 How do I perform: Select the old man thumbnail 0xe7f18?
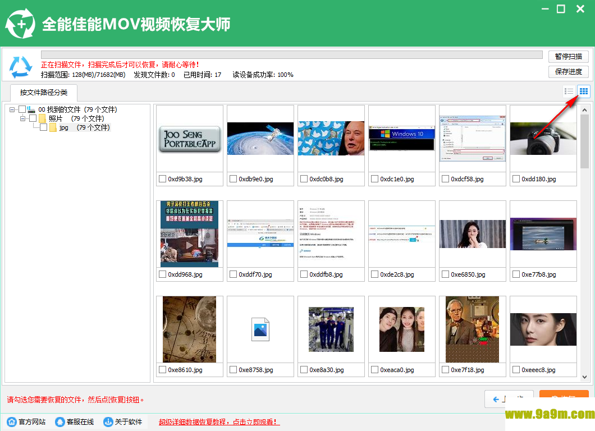pyautogui.click(x=473, y=329)
